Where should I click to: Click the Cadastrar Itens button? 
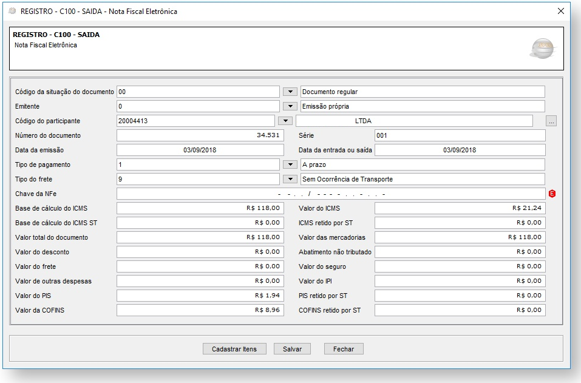click(x=234, y=349)
